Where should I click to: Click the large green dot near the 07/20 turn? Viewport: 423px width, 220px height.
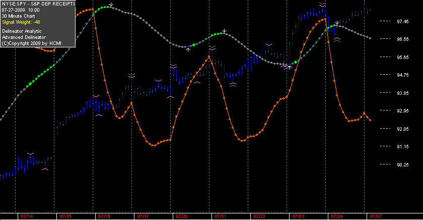(x=194, y=45)
